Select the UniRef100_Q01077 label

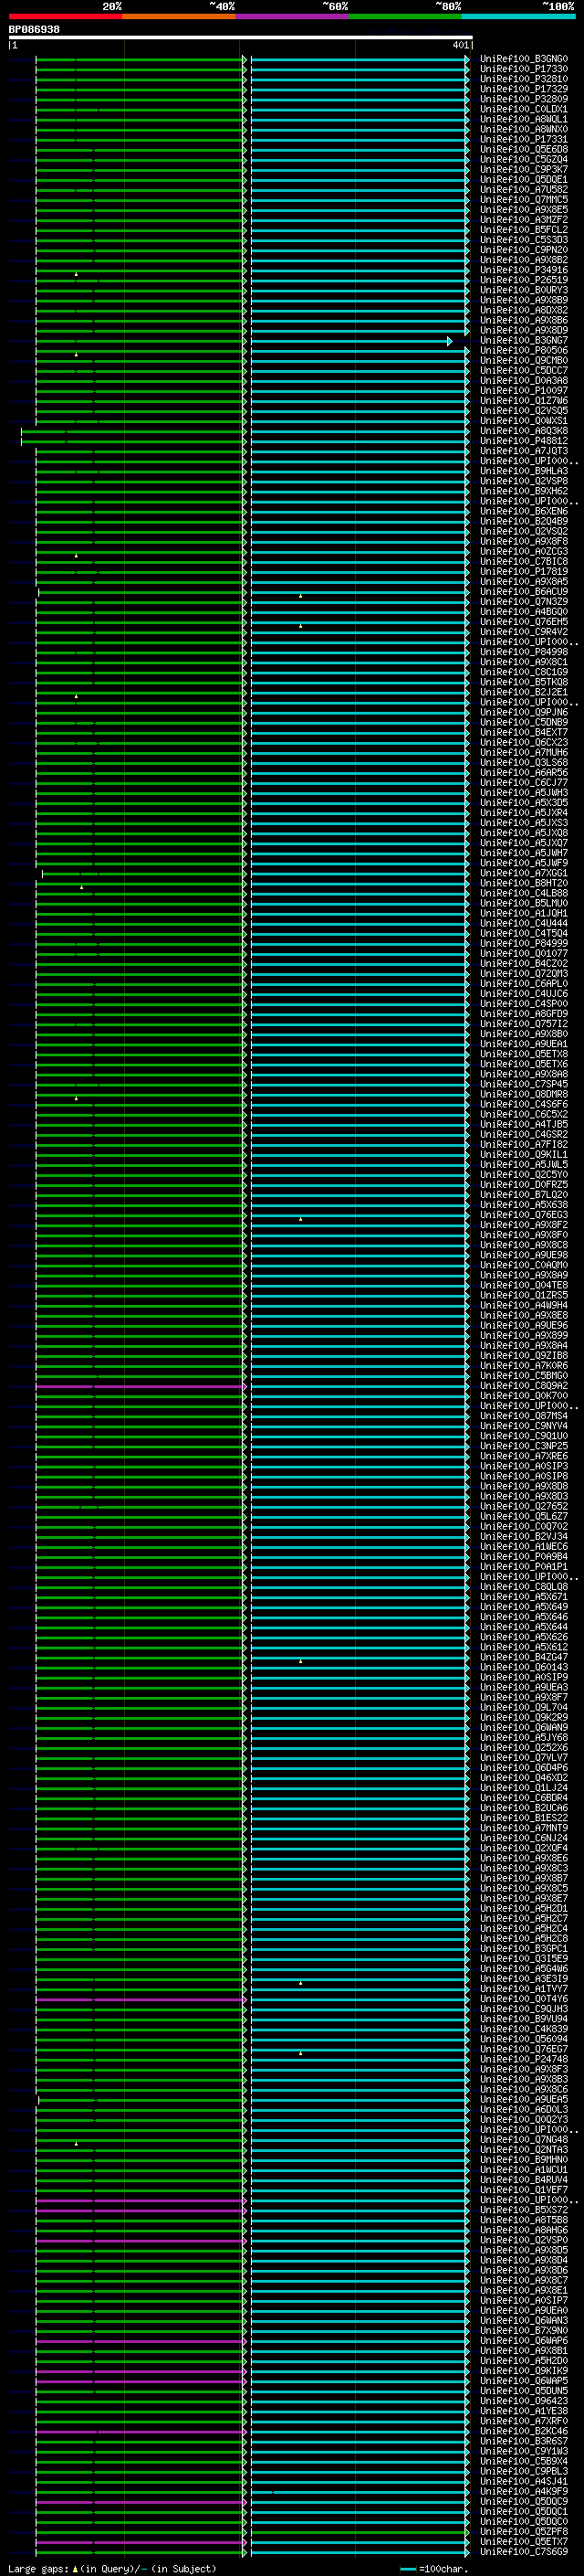tap(524, 953)
